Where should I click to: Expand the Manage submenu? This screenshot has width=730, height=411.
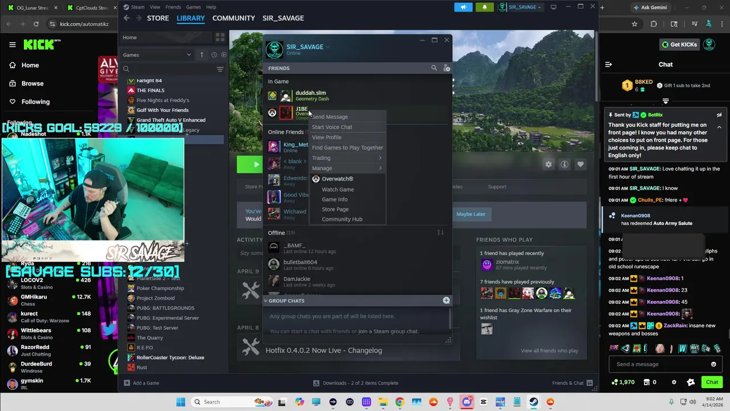click(347, 168)
